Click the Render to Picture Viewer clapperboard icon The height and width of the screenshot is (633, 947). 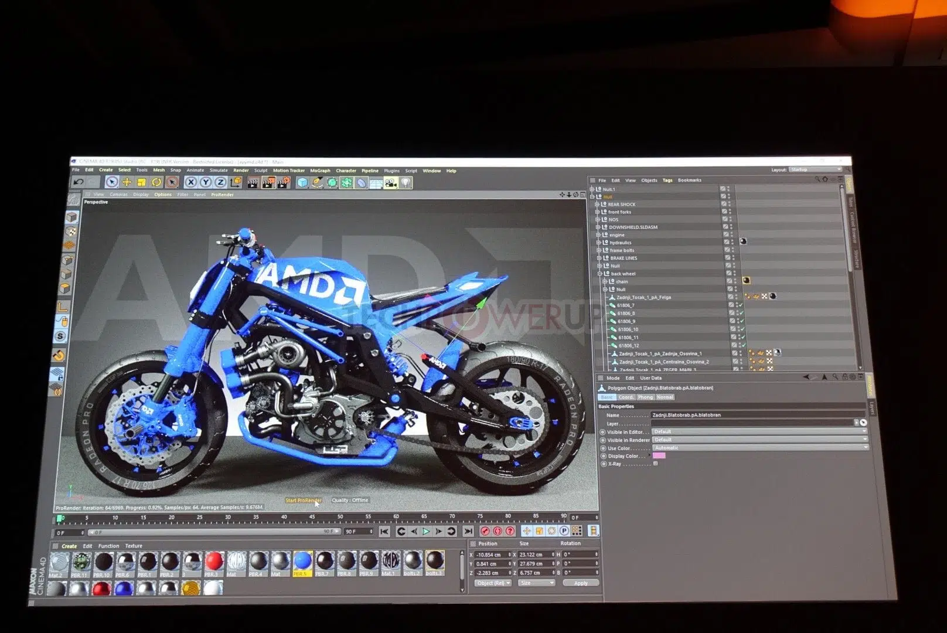point(268,183)
